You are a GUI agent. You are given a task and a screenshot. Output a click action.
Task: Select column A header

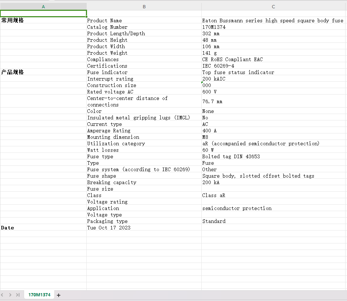click(44, 6)
